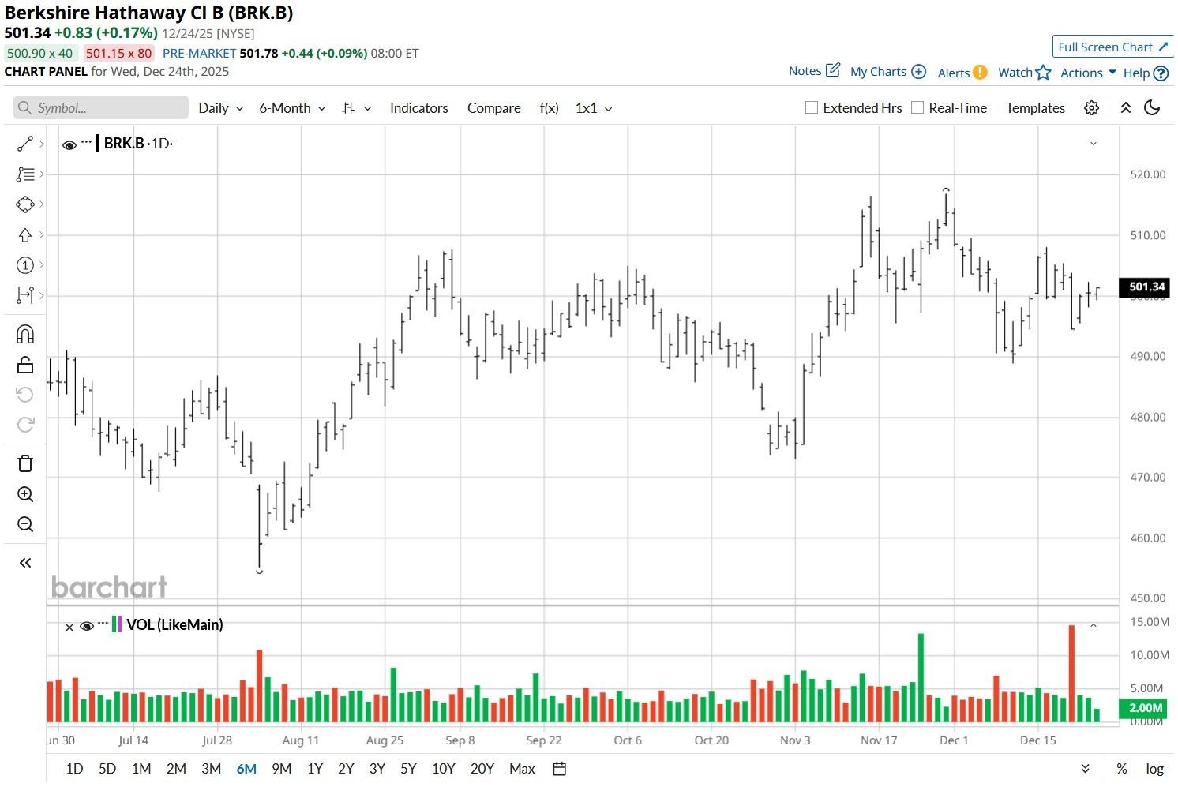Select the arrow marker tool
1178x787 pixels.
coord(24,235)
